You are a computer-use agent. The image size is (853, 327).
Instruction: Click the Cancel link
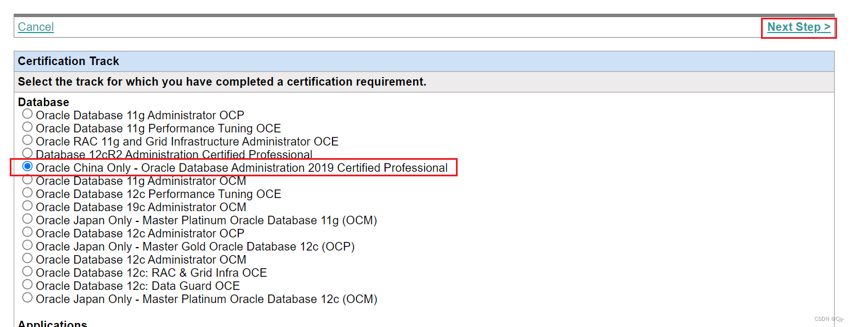35,27
